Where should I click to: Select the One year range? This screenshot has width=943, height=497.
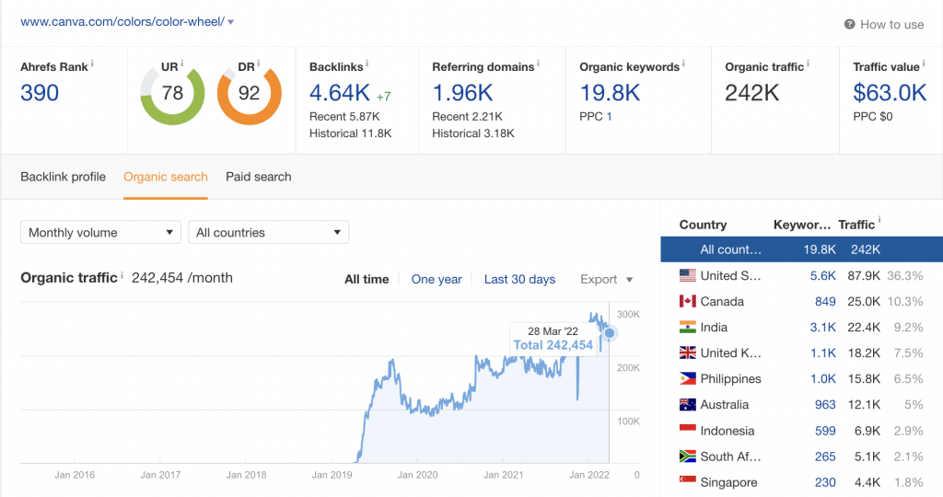pos(437,280)
